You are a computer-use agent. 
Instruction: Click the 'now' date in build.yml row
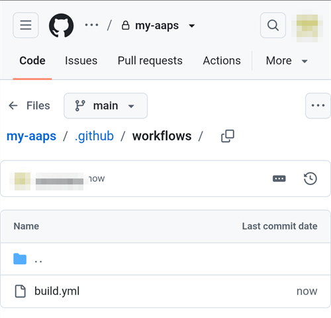pyautogui.click(x=307, y=291)
